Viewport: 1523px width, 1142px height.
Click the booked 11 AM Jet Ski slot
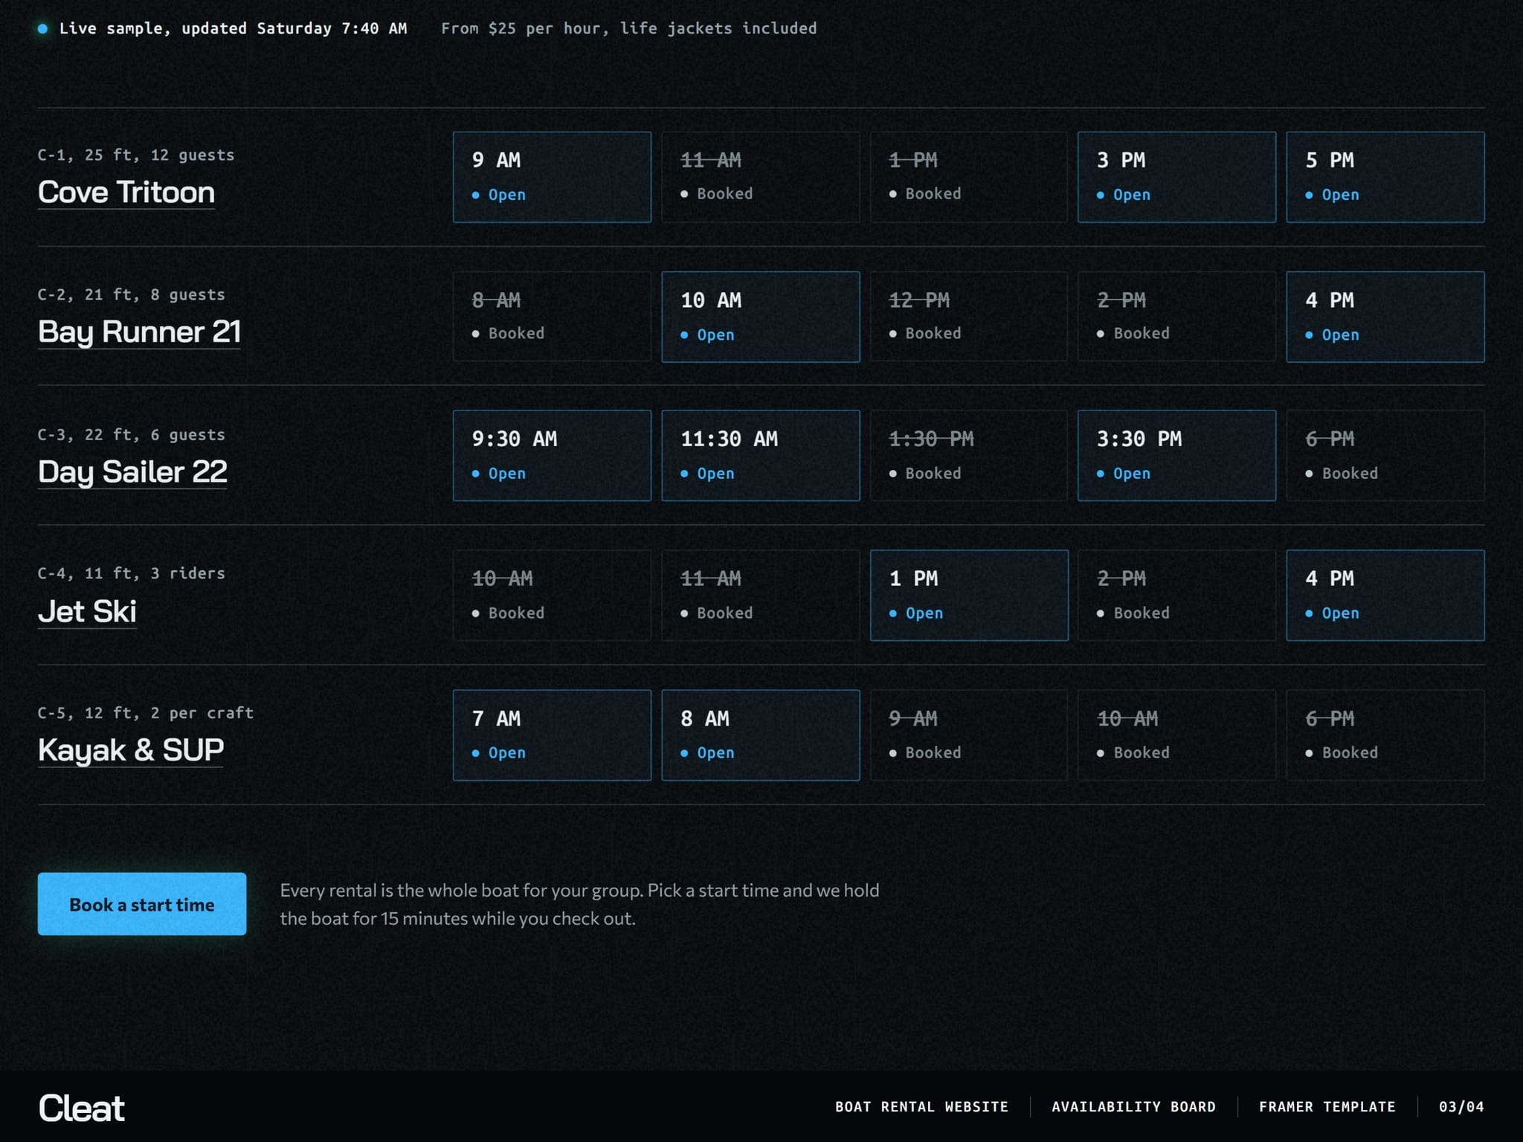(x=761, y=596)
